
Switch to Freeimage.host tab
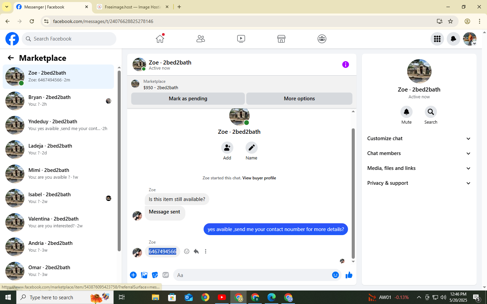coord(133,7)
